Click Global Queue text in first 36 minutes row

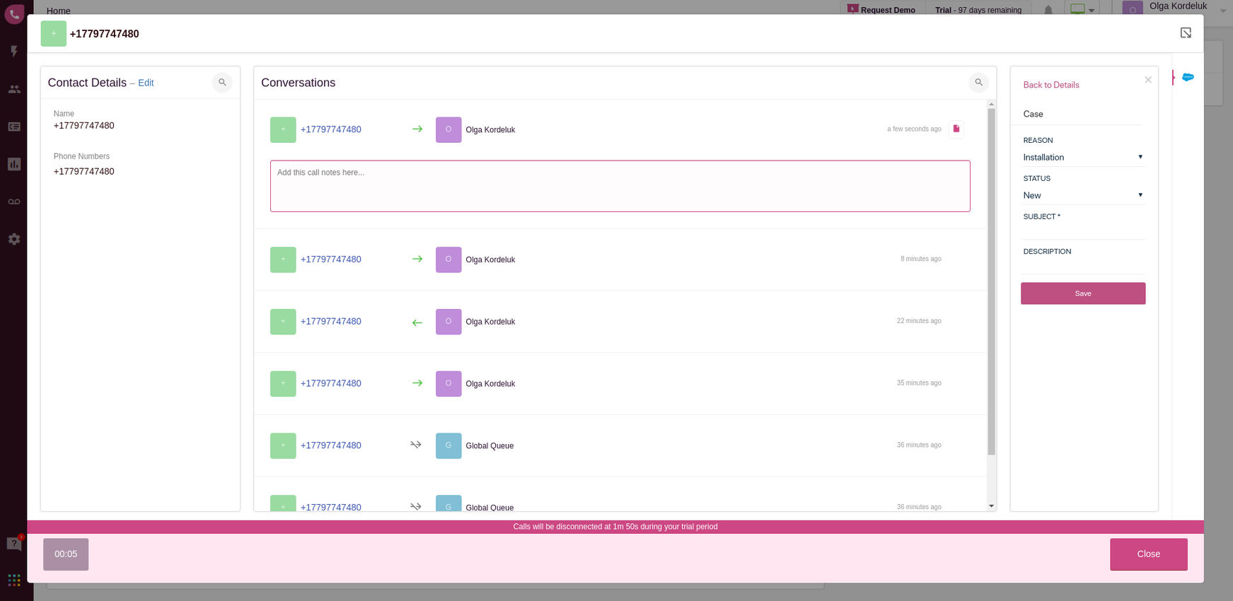pos(490,446)
